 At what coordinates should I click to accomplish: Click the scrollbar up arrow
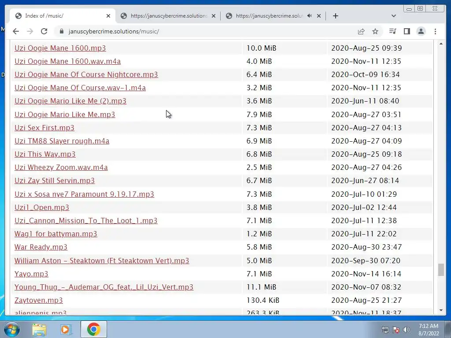(441, 44)
